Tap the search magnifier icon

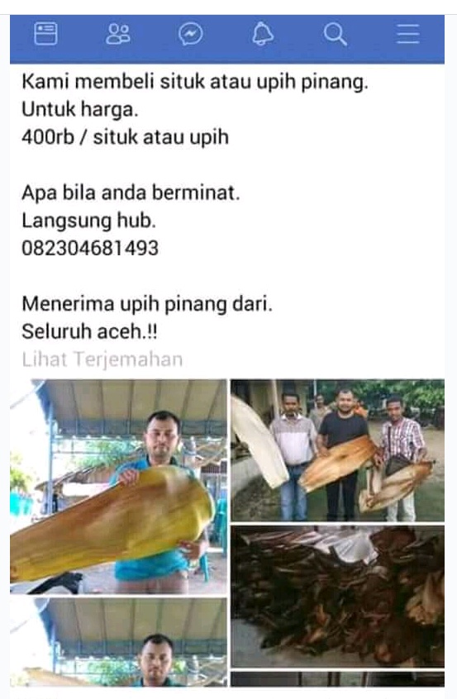tap(336, 35)
